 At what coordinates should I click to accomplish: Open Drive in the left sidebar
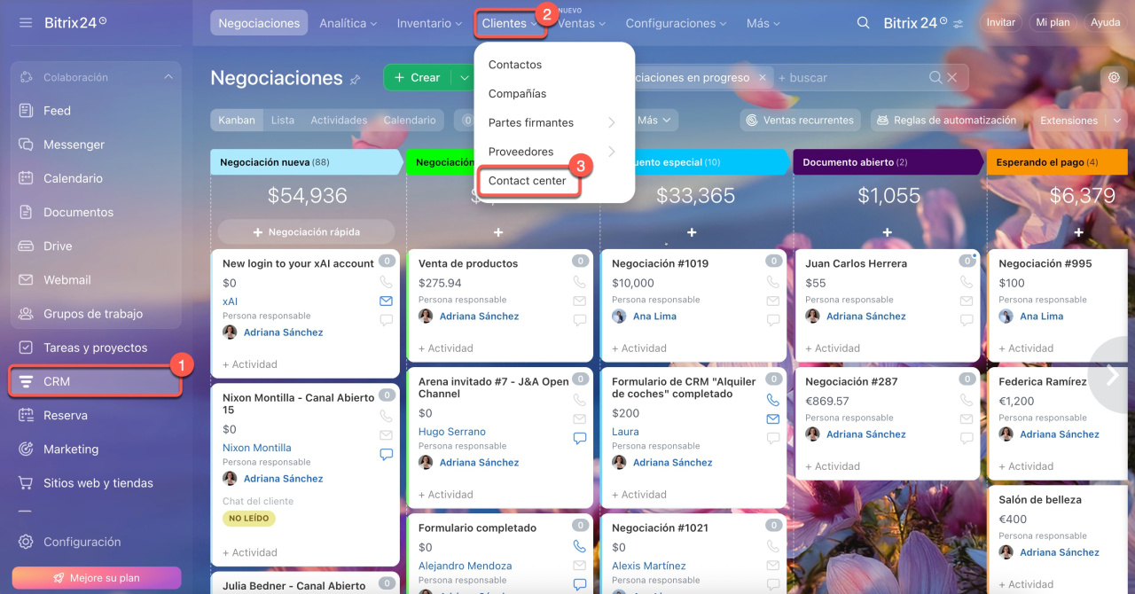[58, 246]
